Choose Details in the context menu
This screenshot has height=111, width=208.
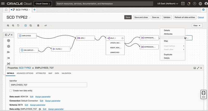point(167,30)
